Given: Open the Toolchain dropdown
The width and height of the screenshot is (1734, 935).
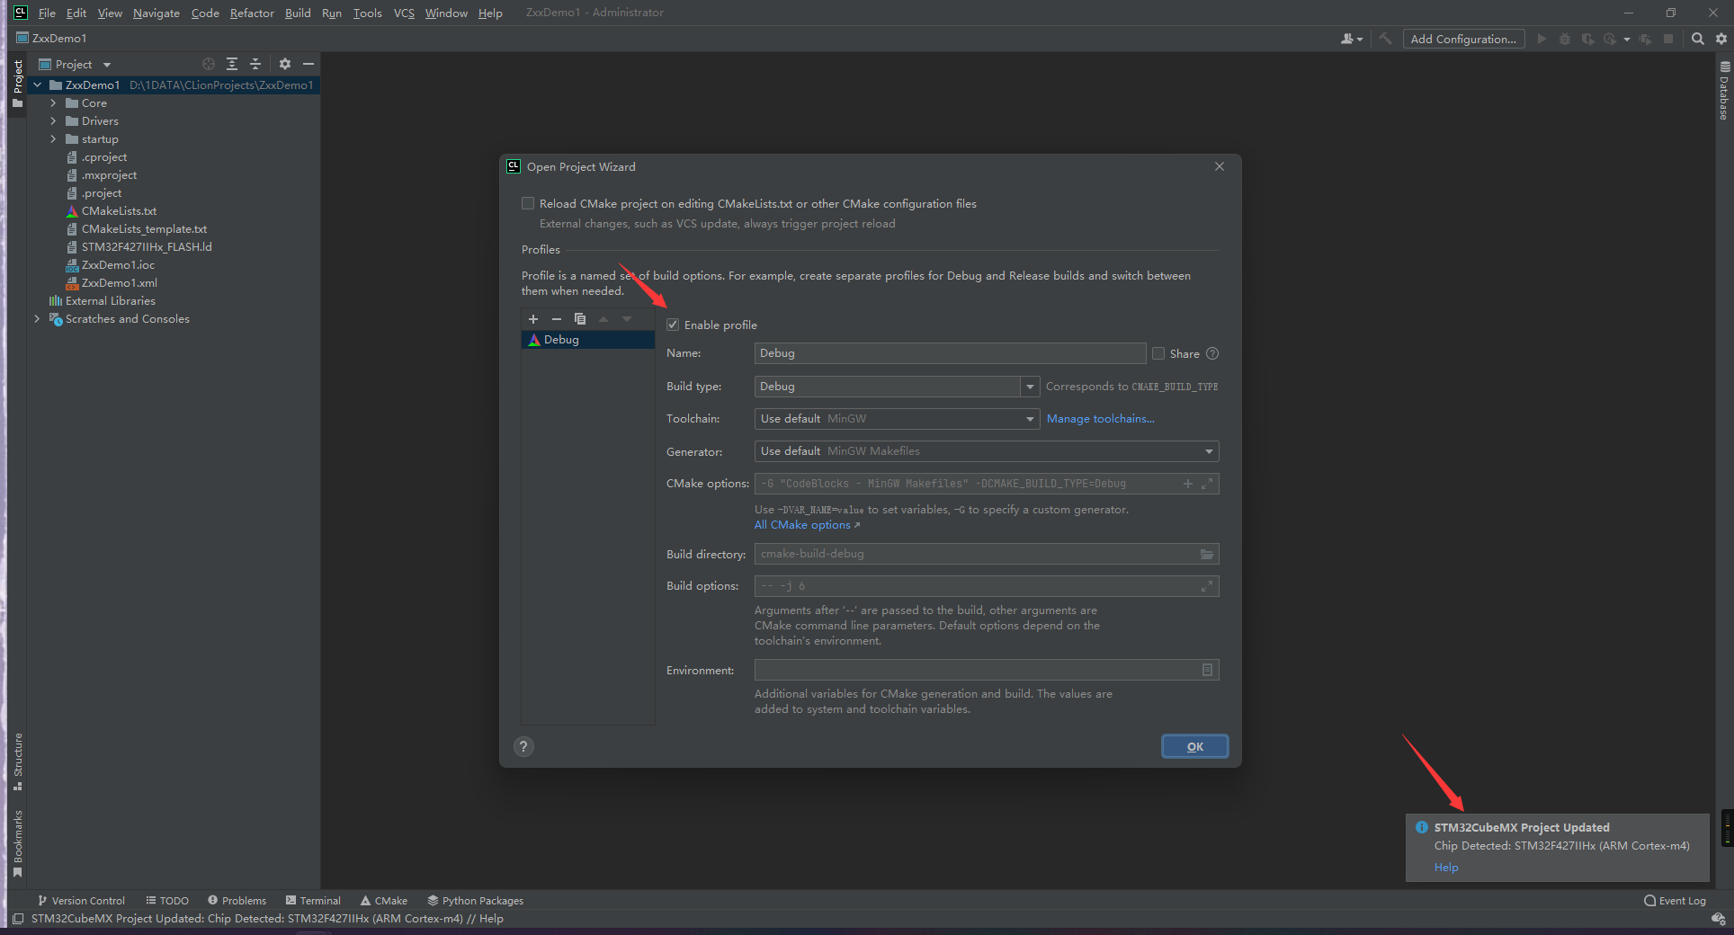Looking at the screenshot, I should click(897, 419).
